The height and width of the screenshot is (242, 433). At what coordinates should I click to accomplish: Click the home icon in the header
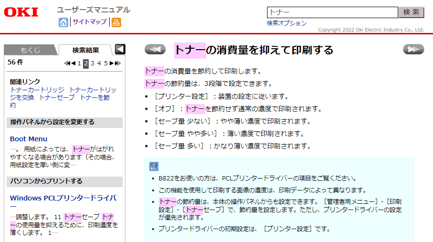(63, 22)
